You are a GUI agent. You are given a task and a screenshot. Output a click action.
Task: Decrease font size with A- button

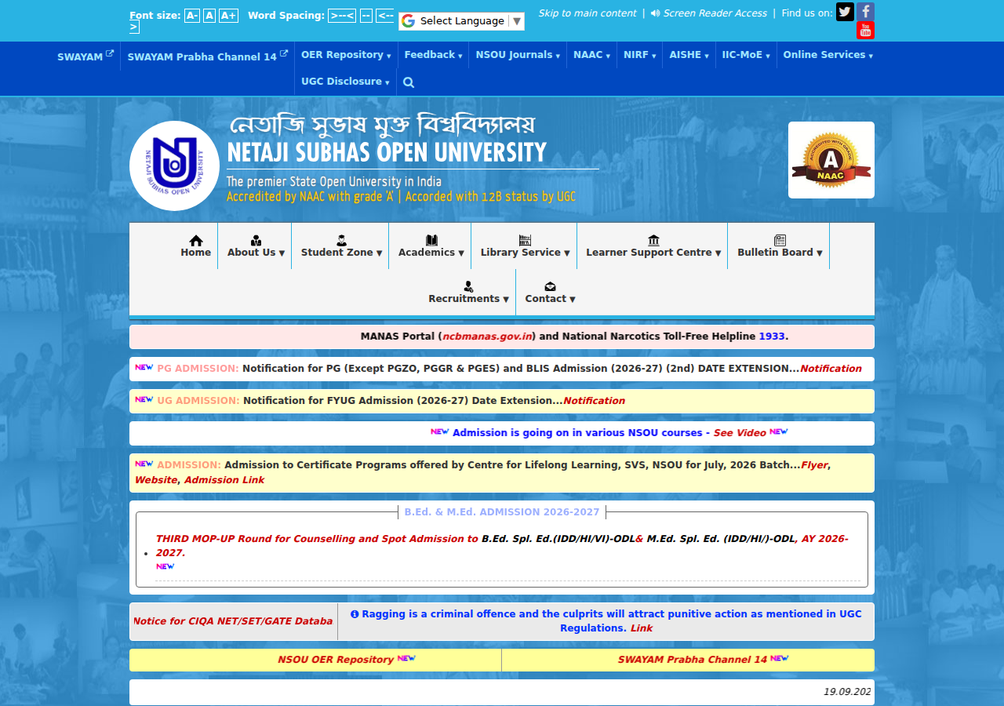pyautogui.click(x=192, y=16)
